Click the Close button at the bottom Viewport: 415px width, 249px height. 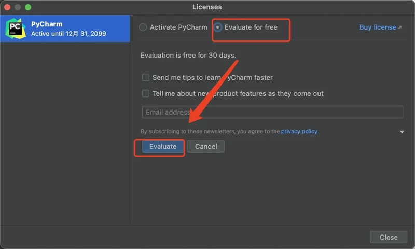click(388, 238)
